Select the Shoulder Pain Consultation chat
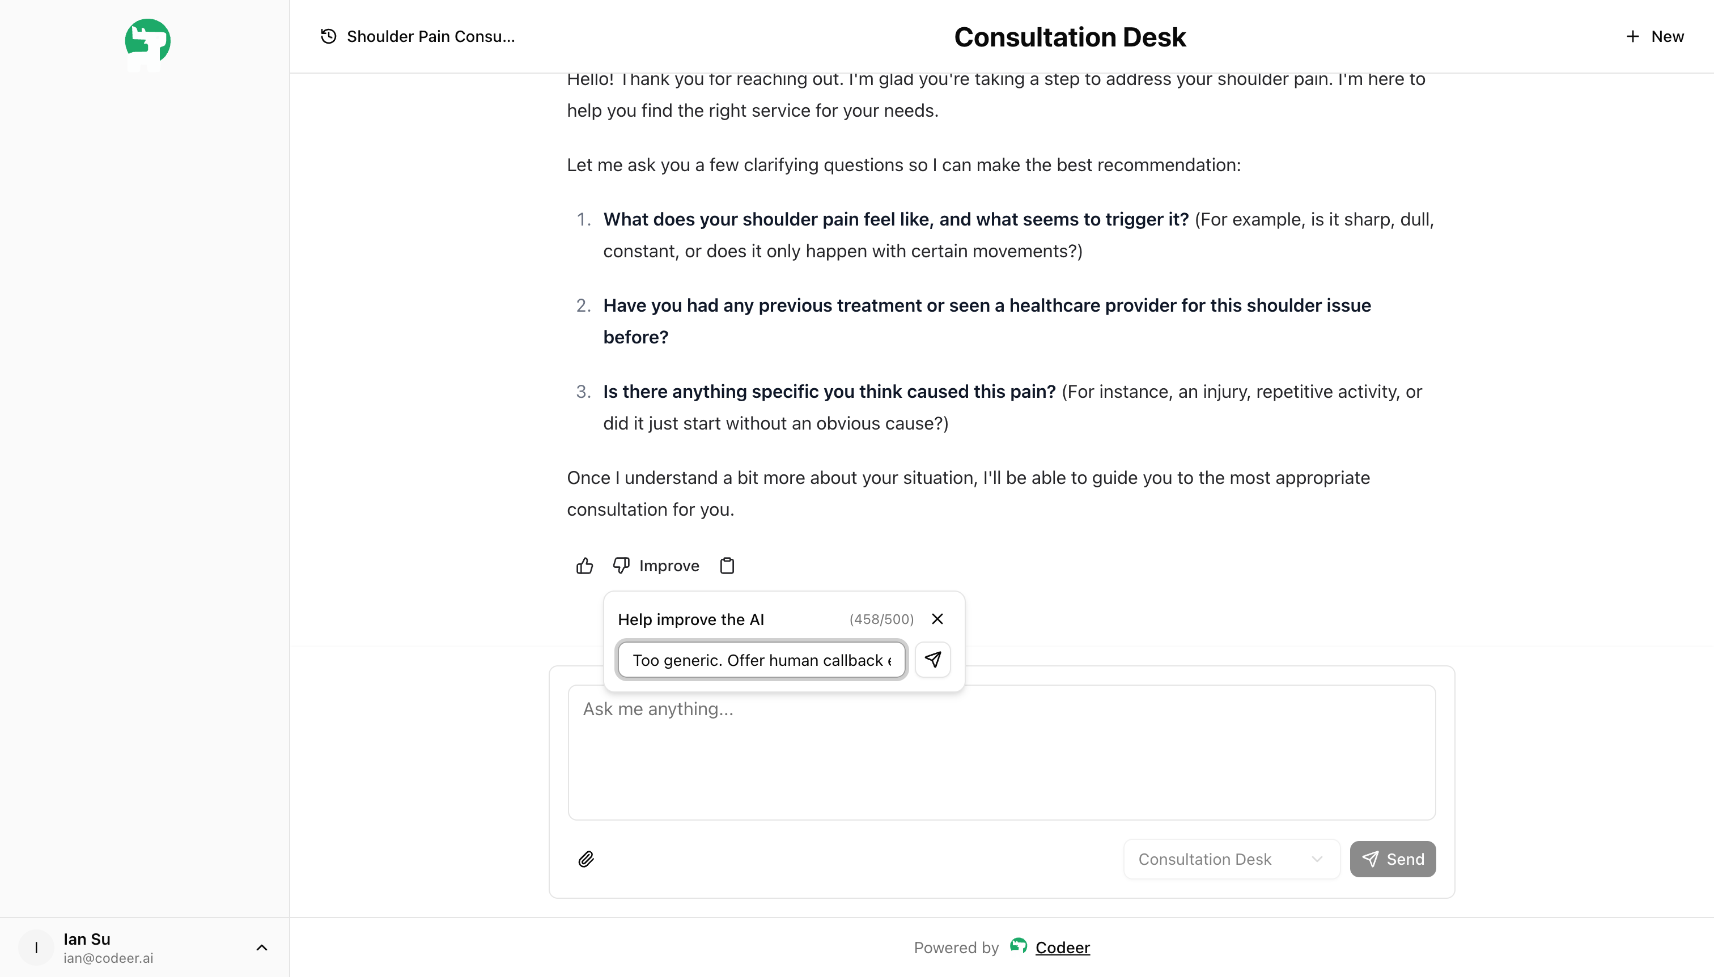 click(430, 36)
